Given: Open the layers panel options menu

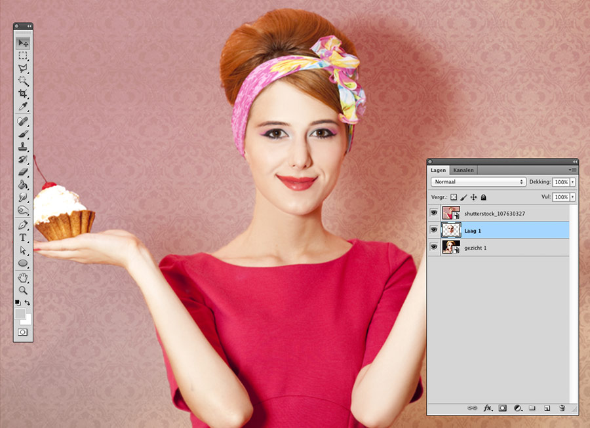Looking at the screenshot, I should point(573,170).
